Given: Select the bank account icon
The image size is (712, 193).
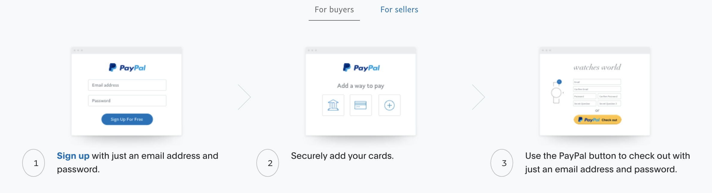Looking at the screenshot, I should (333, 105).
